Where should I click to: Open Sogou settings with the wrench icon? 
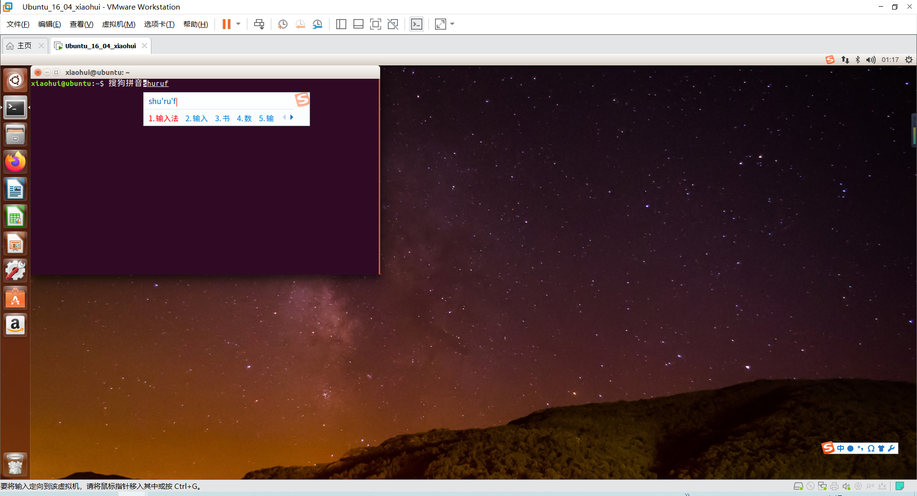tap(891, 448)
